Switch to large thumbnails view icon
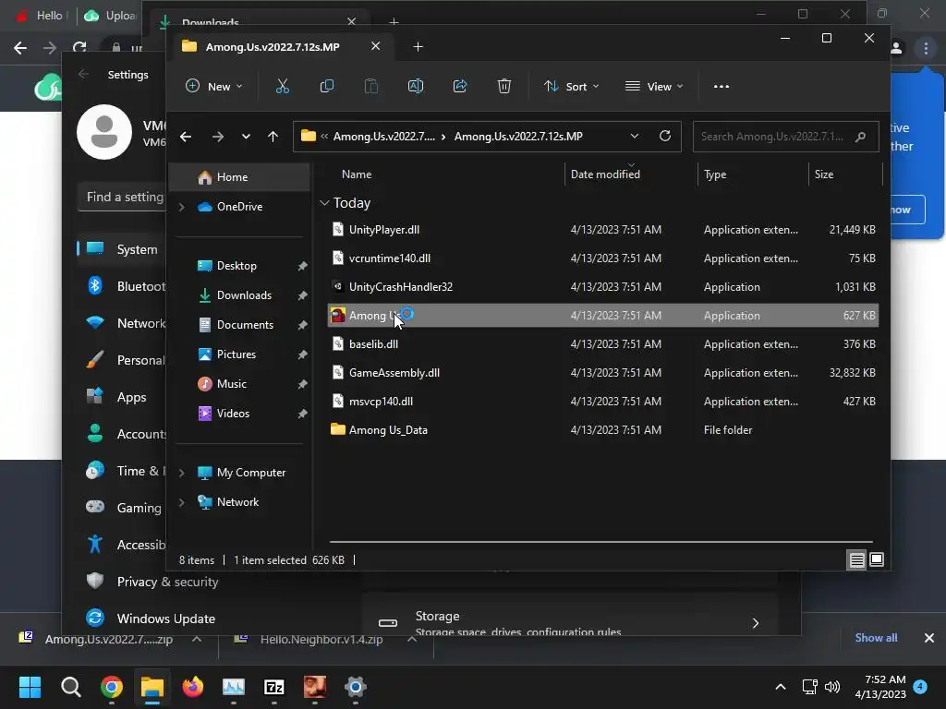 (877, 559)
